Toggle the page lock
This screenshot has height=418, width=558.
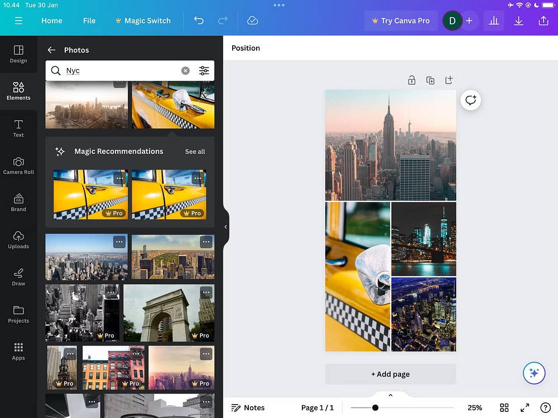[x=412, y=80]
